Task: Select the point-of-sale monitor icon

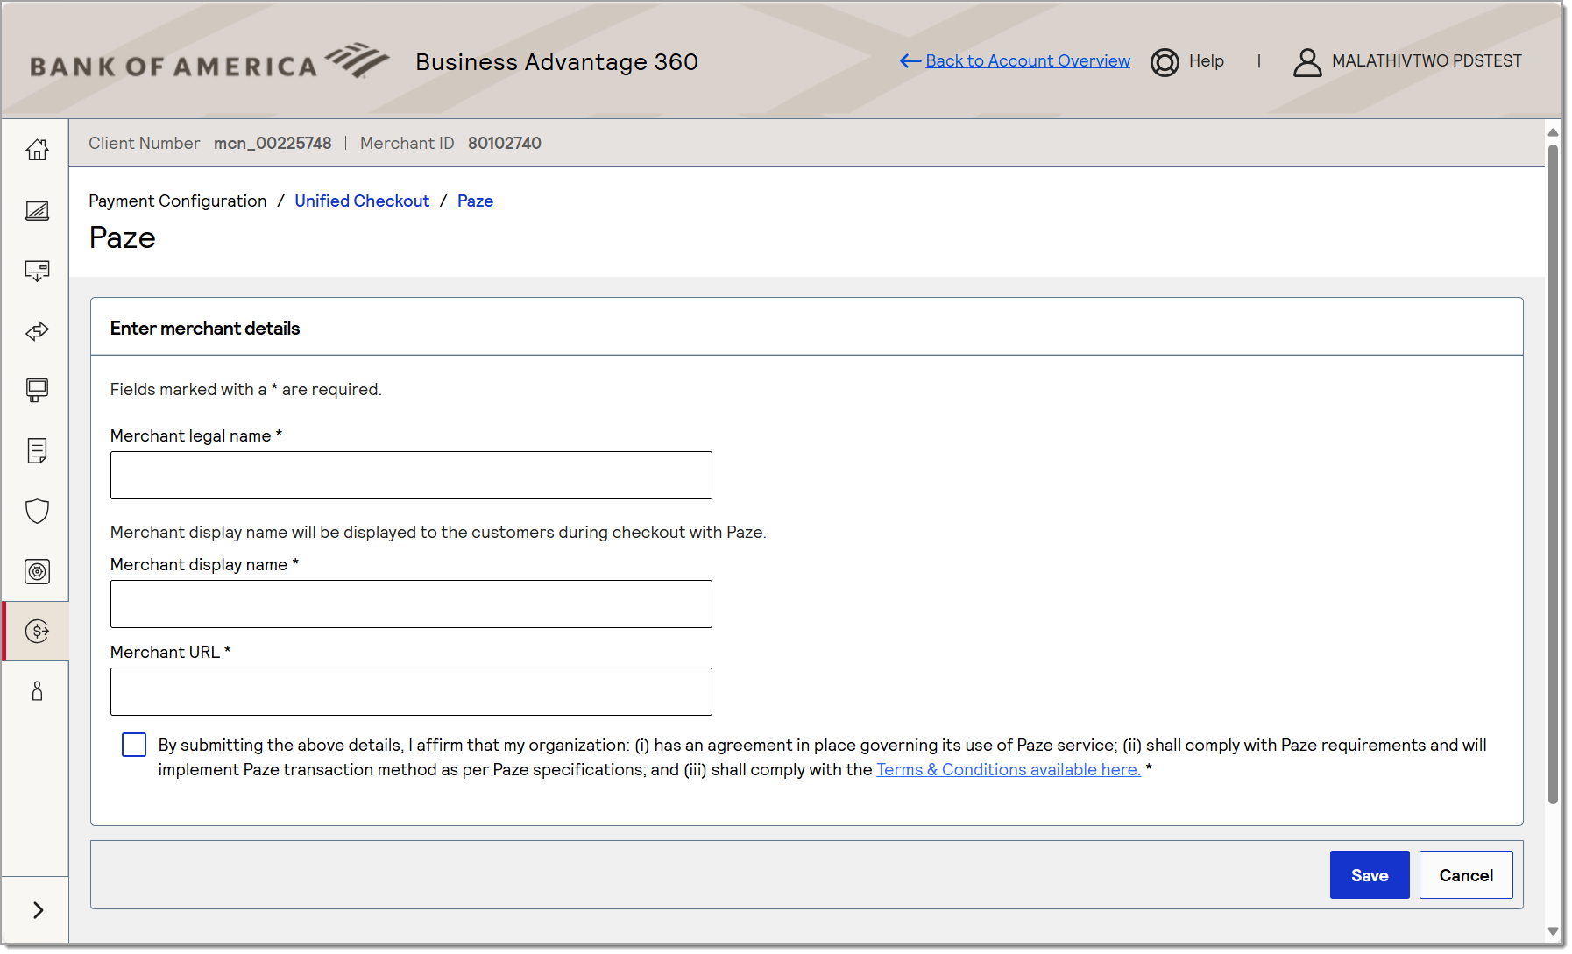Action: coord(37,391)
